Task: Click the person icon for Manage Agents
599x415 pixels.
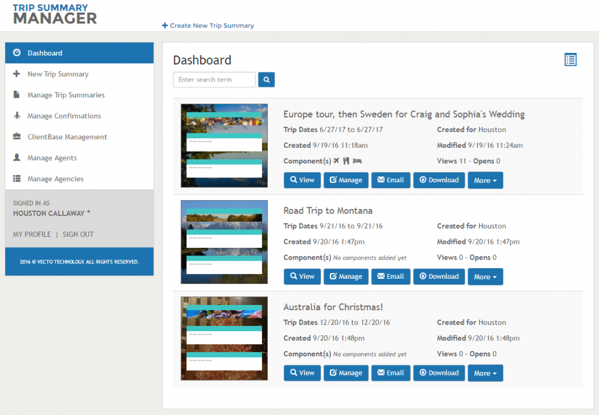Action: click(x=17, y=158)
